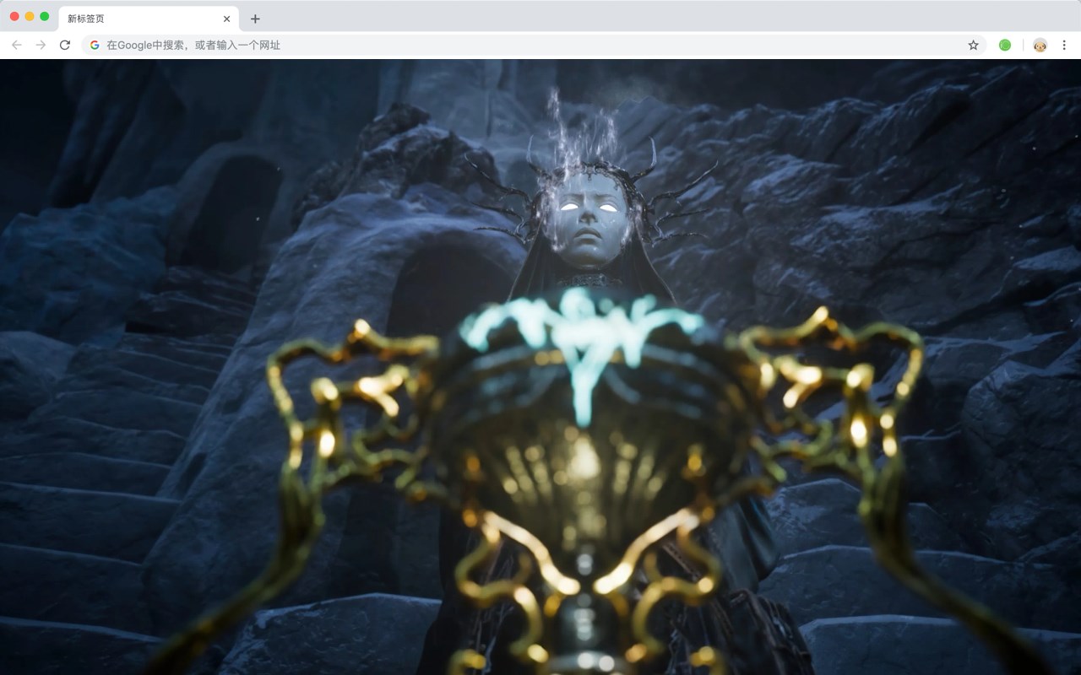Open the green extension icon
Image resolution: width=1081 pixels, height=675 pixels.
1005,45
